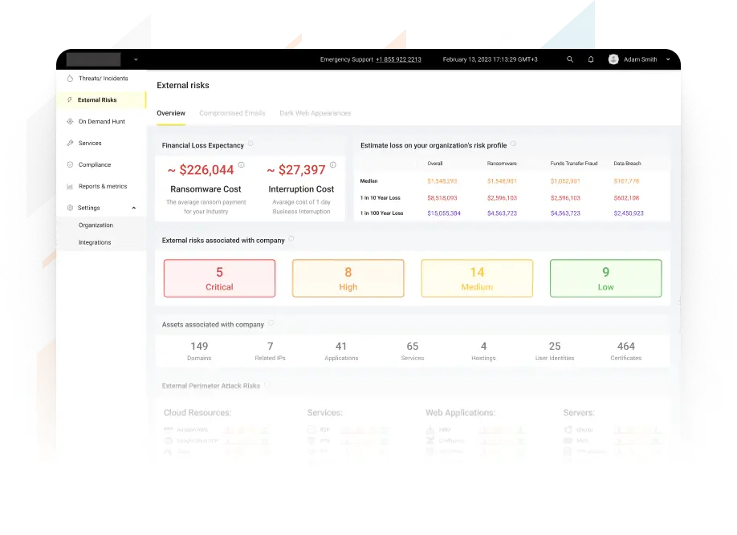Click the 5 Critical risks card

[219, 278]
